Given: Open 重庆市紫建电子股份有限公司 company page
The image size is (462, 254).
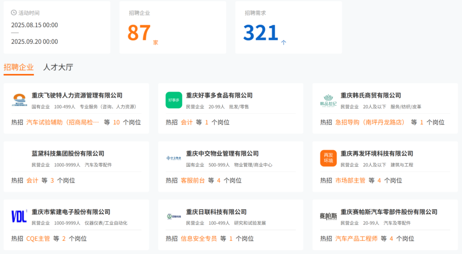Looking at the screenshot, I should pyautogui.click(x=71, y=212).
